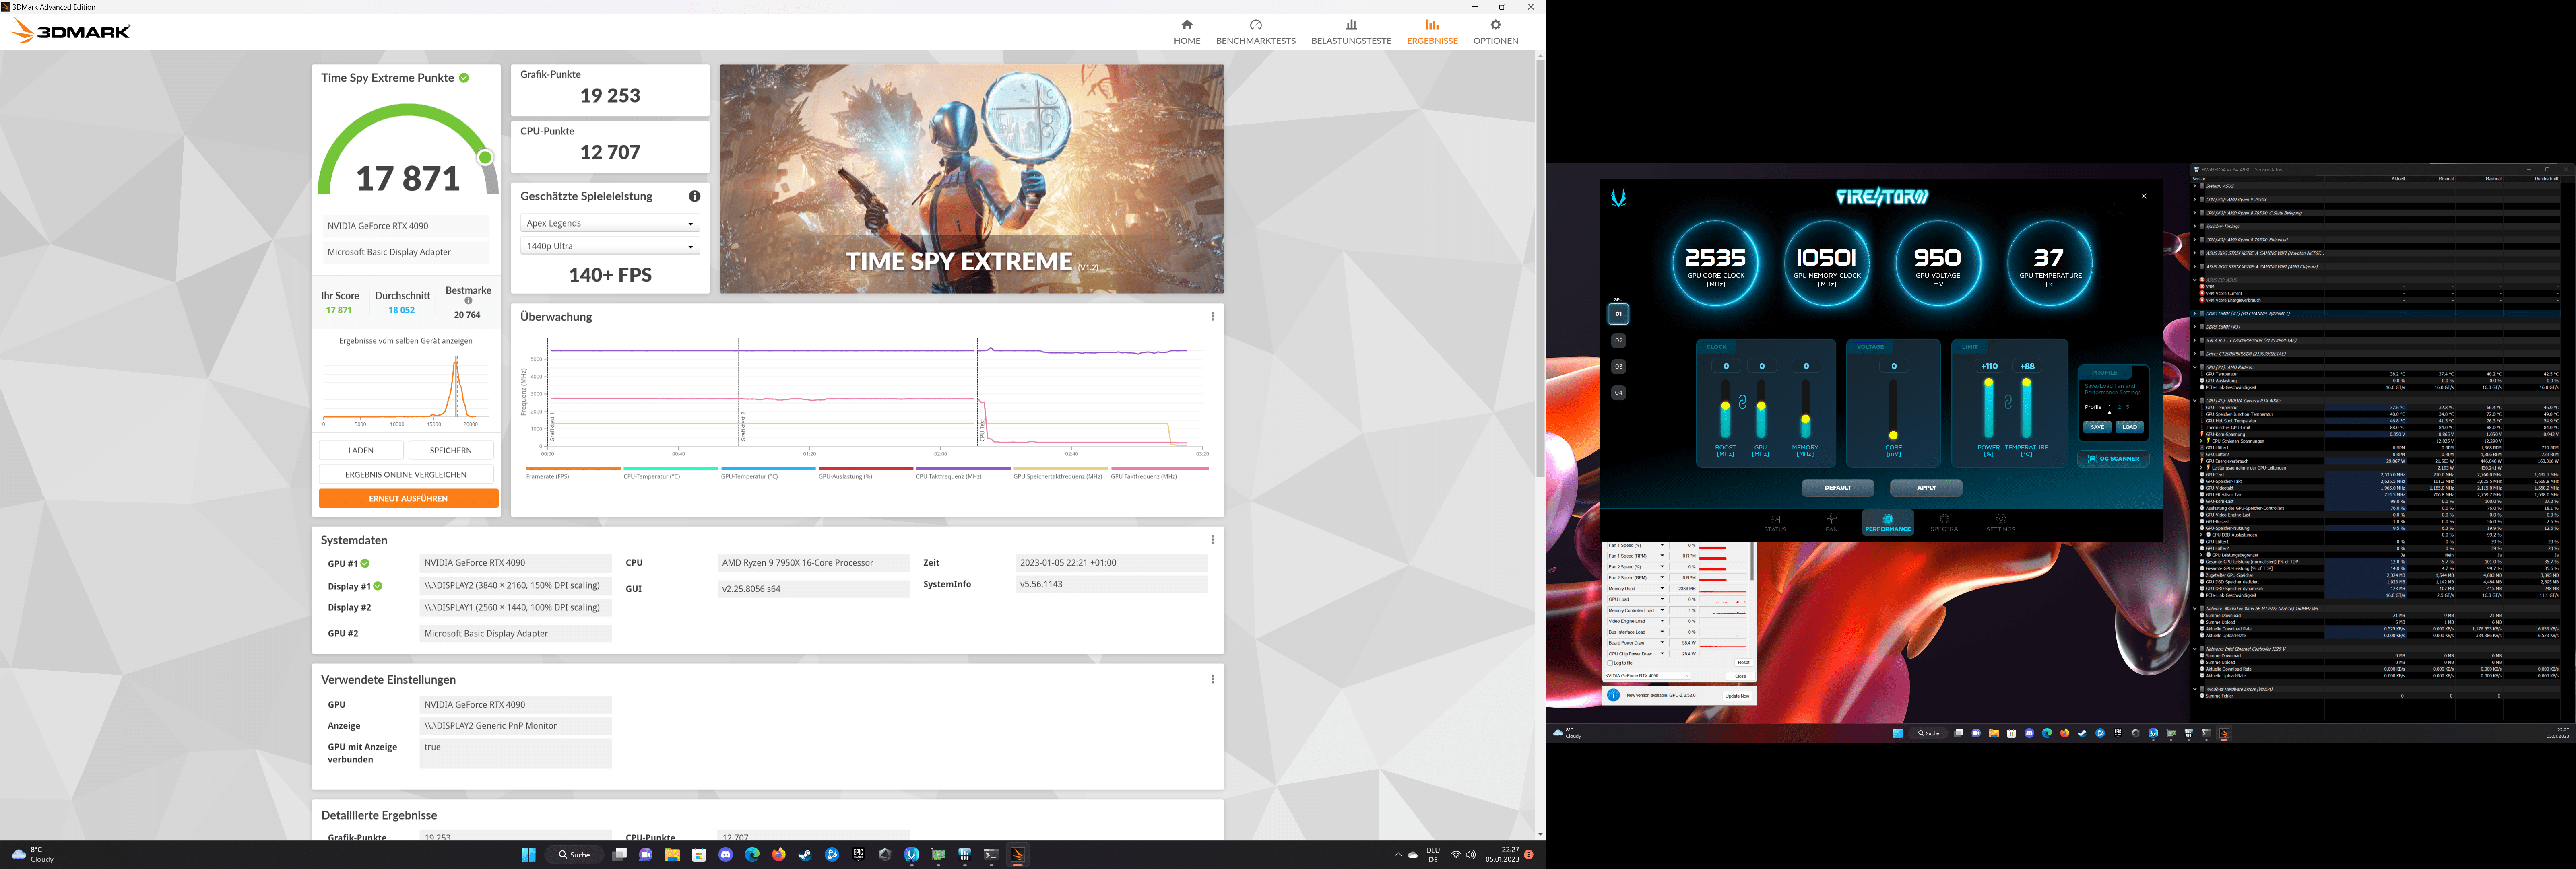This screenshot has width=2576, height=869.
Task: Open the GPU-Z Board Power Draw dropdown
Action: click(1662, 643)
